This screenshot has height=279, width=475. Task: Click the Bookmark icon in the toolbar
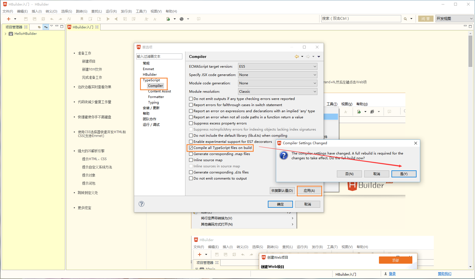point(81,19)
